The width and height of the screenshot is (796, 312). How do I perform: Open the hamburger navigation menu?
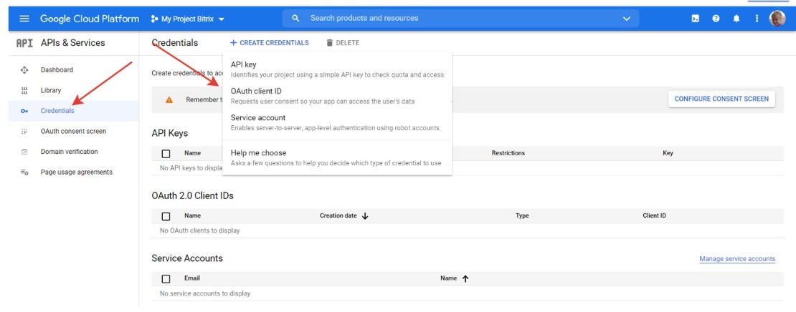[25, 19]
